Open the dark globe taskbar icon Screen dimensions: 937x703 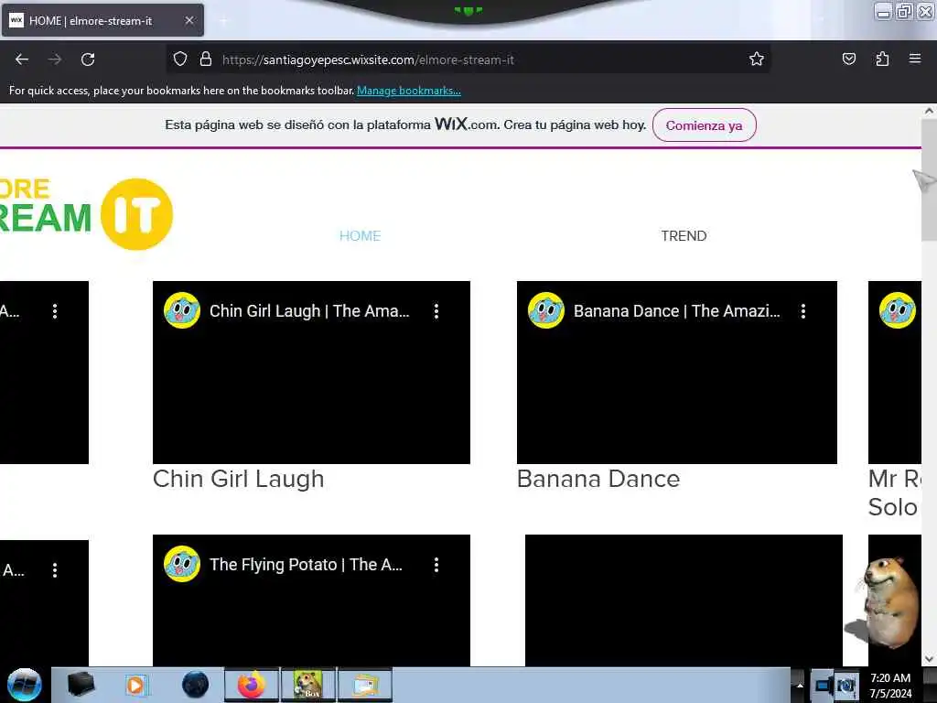click(x=196, y=685)
